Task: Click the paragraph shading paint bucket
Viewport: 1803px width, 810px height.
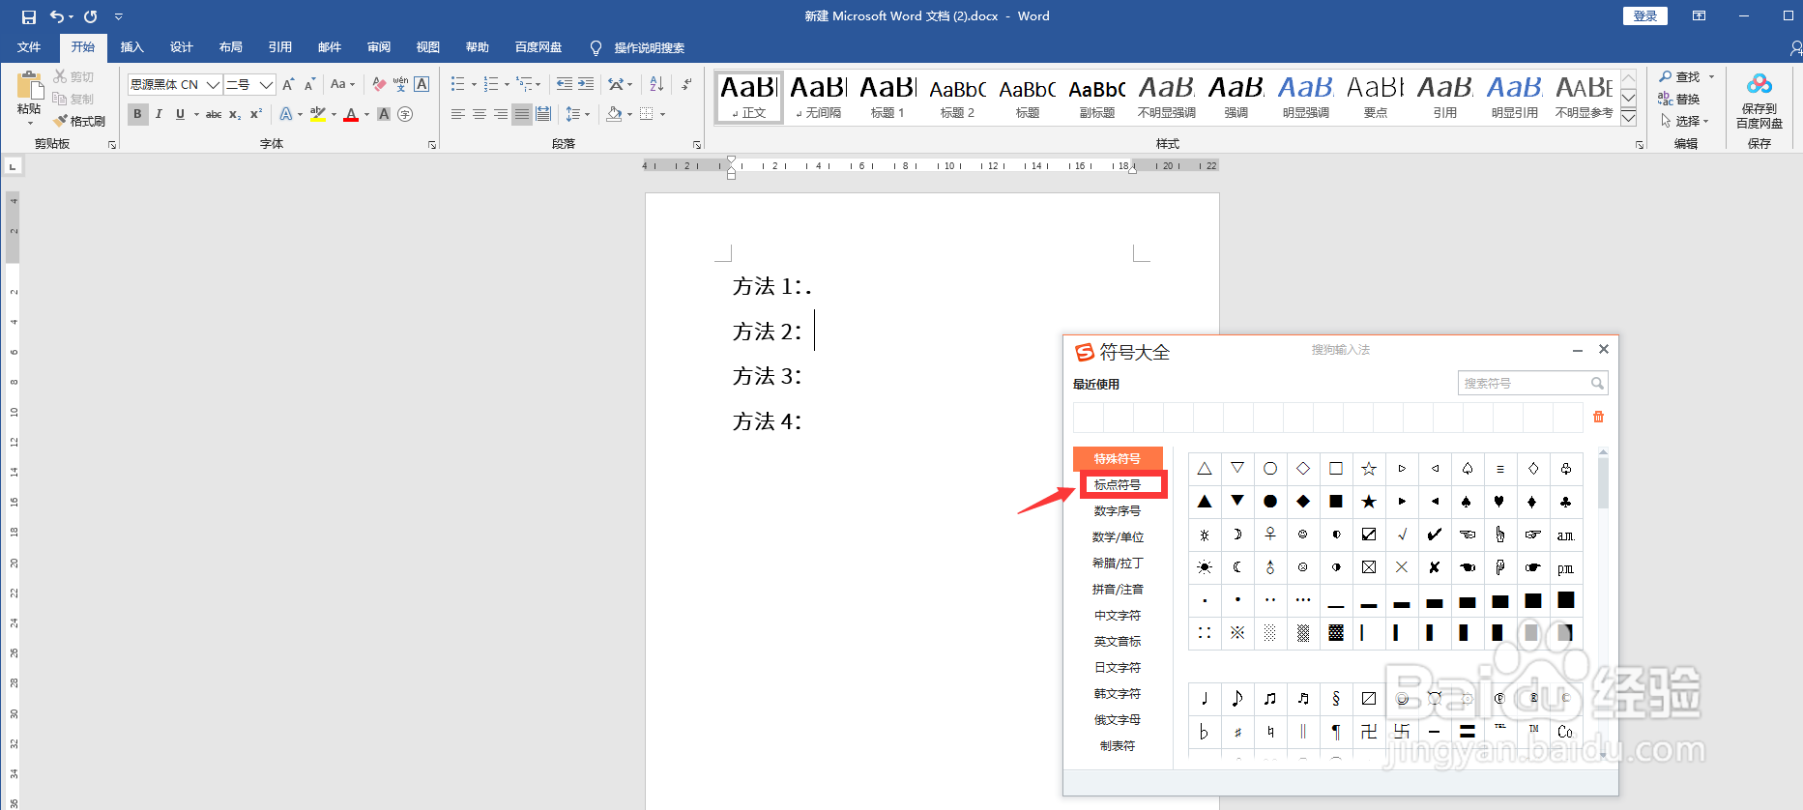Action: pyautogui.click(x=614, y=114)
